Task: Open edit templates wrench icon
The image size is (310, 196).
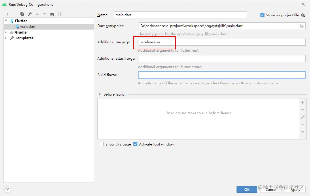Action: click(x=30, y=14)
